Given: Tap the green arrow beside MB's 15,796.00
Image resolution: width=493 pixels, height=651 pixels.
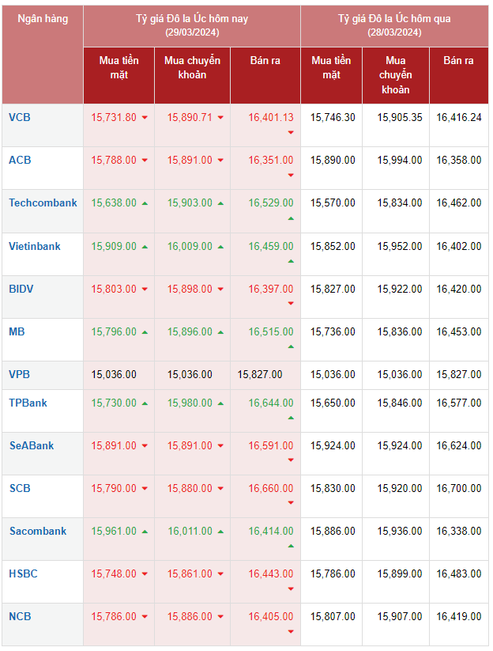Looking at the screenshot, I should point(145,332).
